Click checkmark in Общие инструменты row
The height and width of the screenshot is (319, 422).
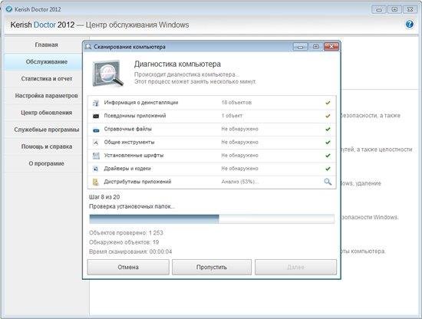coord(328,143)
